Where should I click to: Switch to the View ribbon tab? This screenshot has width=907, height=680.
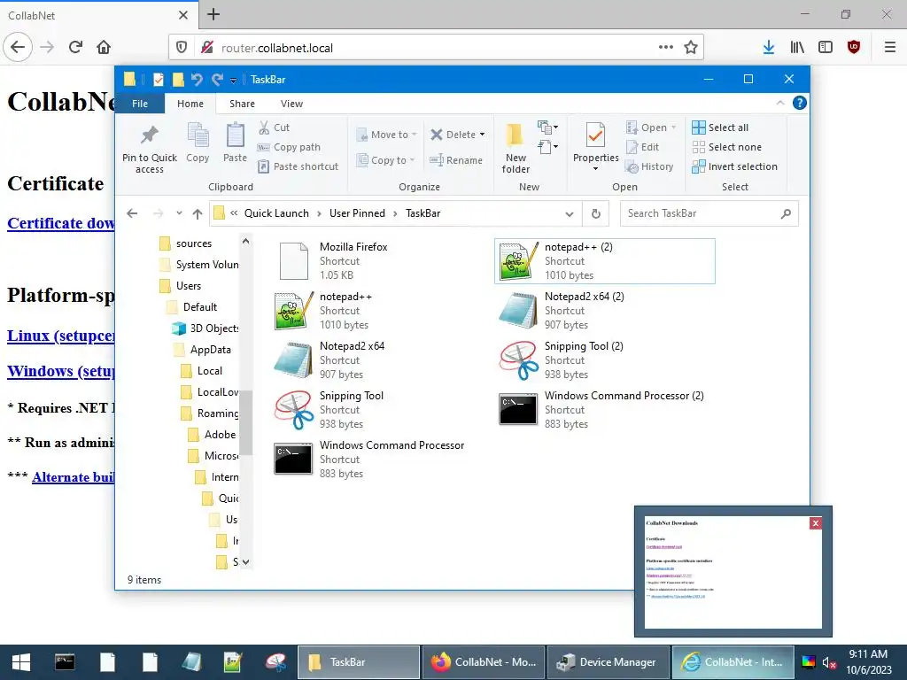click(291, 104)
